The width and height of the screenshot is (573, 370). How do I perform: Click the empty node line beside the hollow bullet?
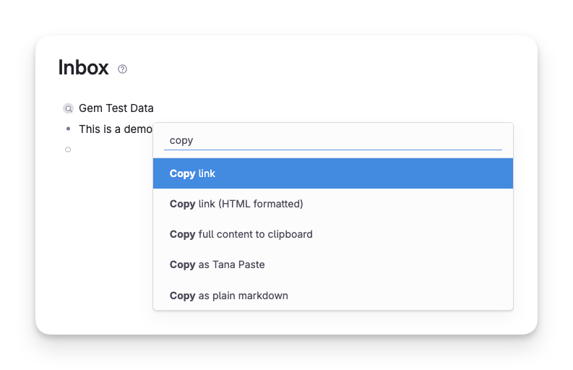click(108, 150)
